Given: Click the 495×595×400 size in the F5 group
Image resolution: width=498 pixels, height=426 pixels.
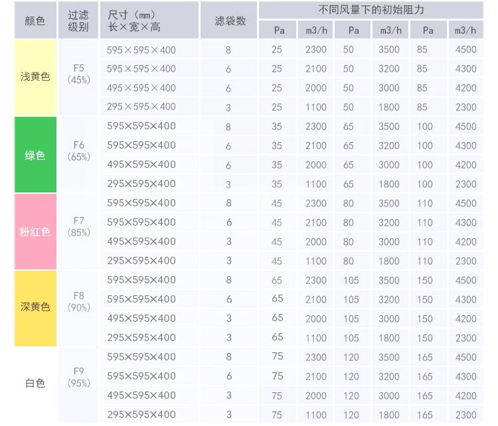Looking at the screenshot, I should pos(141,88).
